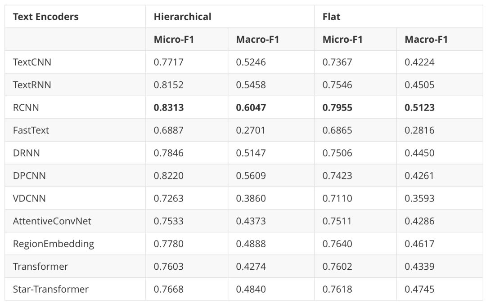486x303 pixels.
Task: Select the TextRNN row label
Action: [x=32, y=85]
